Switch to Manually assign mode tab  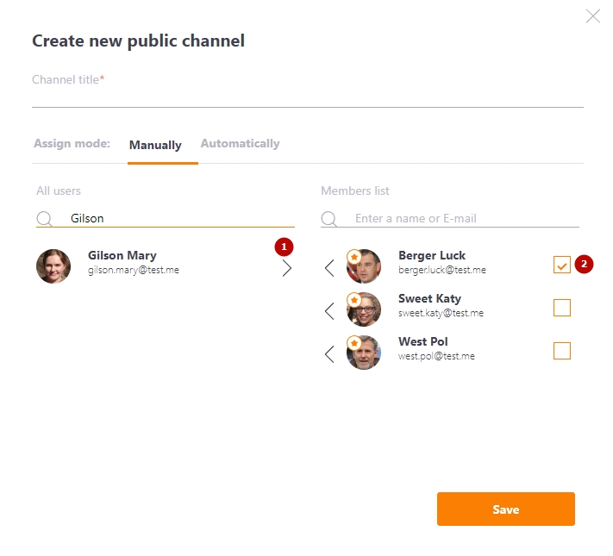pos(155,145)
